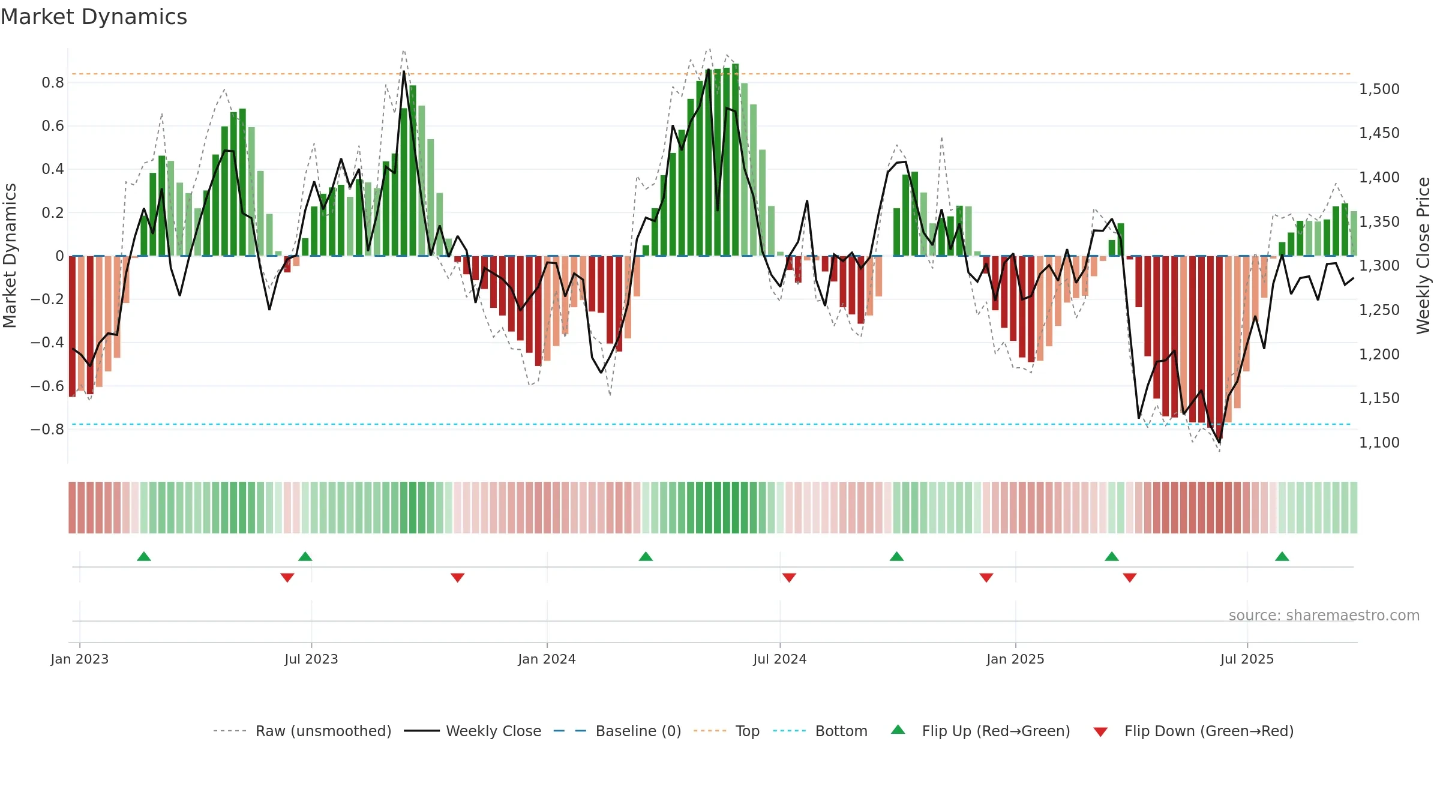The width and height of the screenshot is (1440, 810).
Task: Click the 0.8 left axis tick label
Action: (x=53, y=83)
